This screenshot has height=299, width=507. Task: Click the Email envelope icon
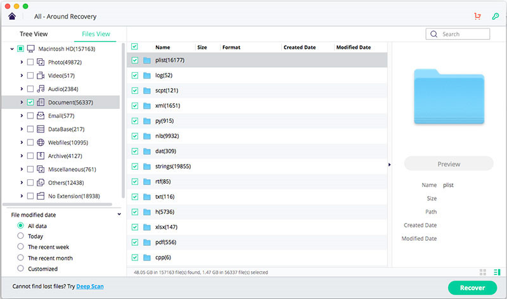41,116
